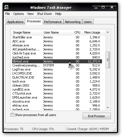The width and height of the screenshot is (122, 137).
Task: Click the 5,292 K memory value
Action: click(x=95, y=69)
